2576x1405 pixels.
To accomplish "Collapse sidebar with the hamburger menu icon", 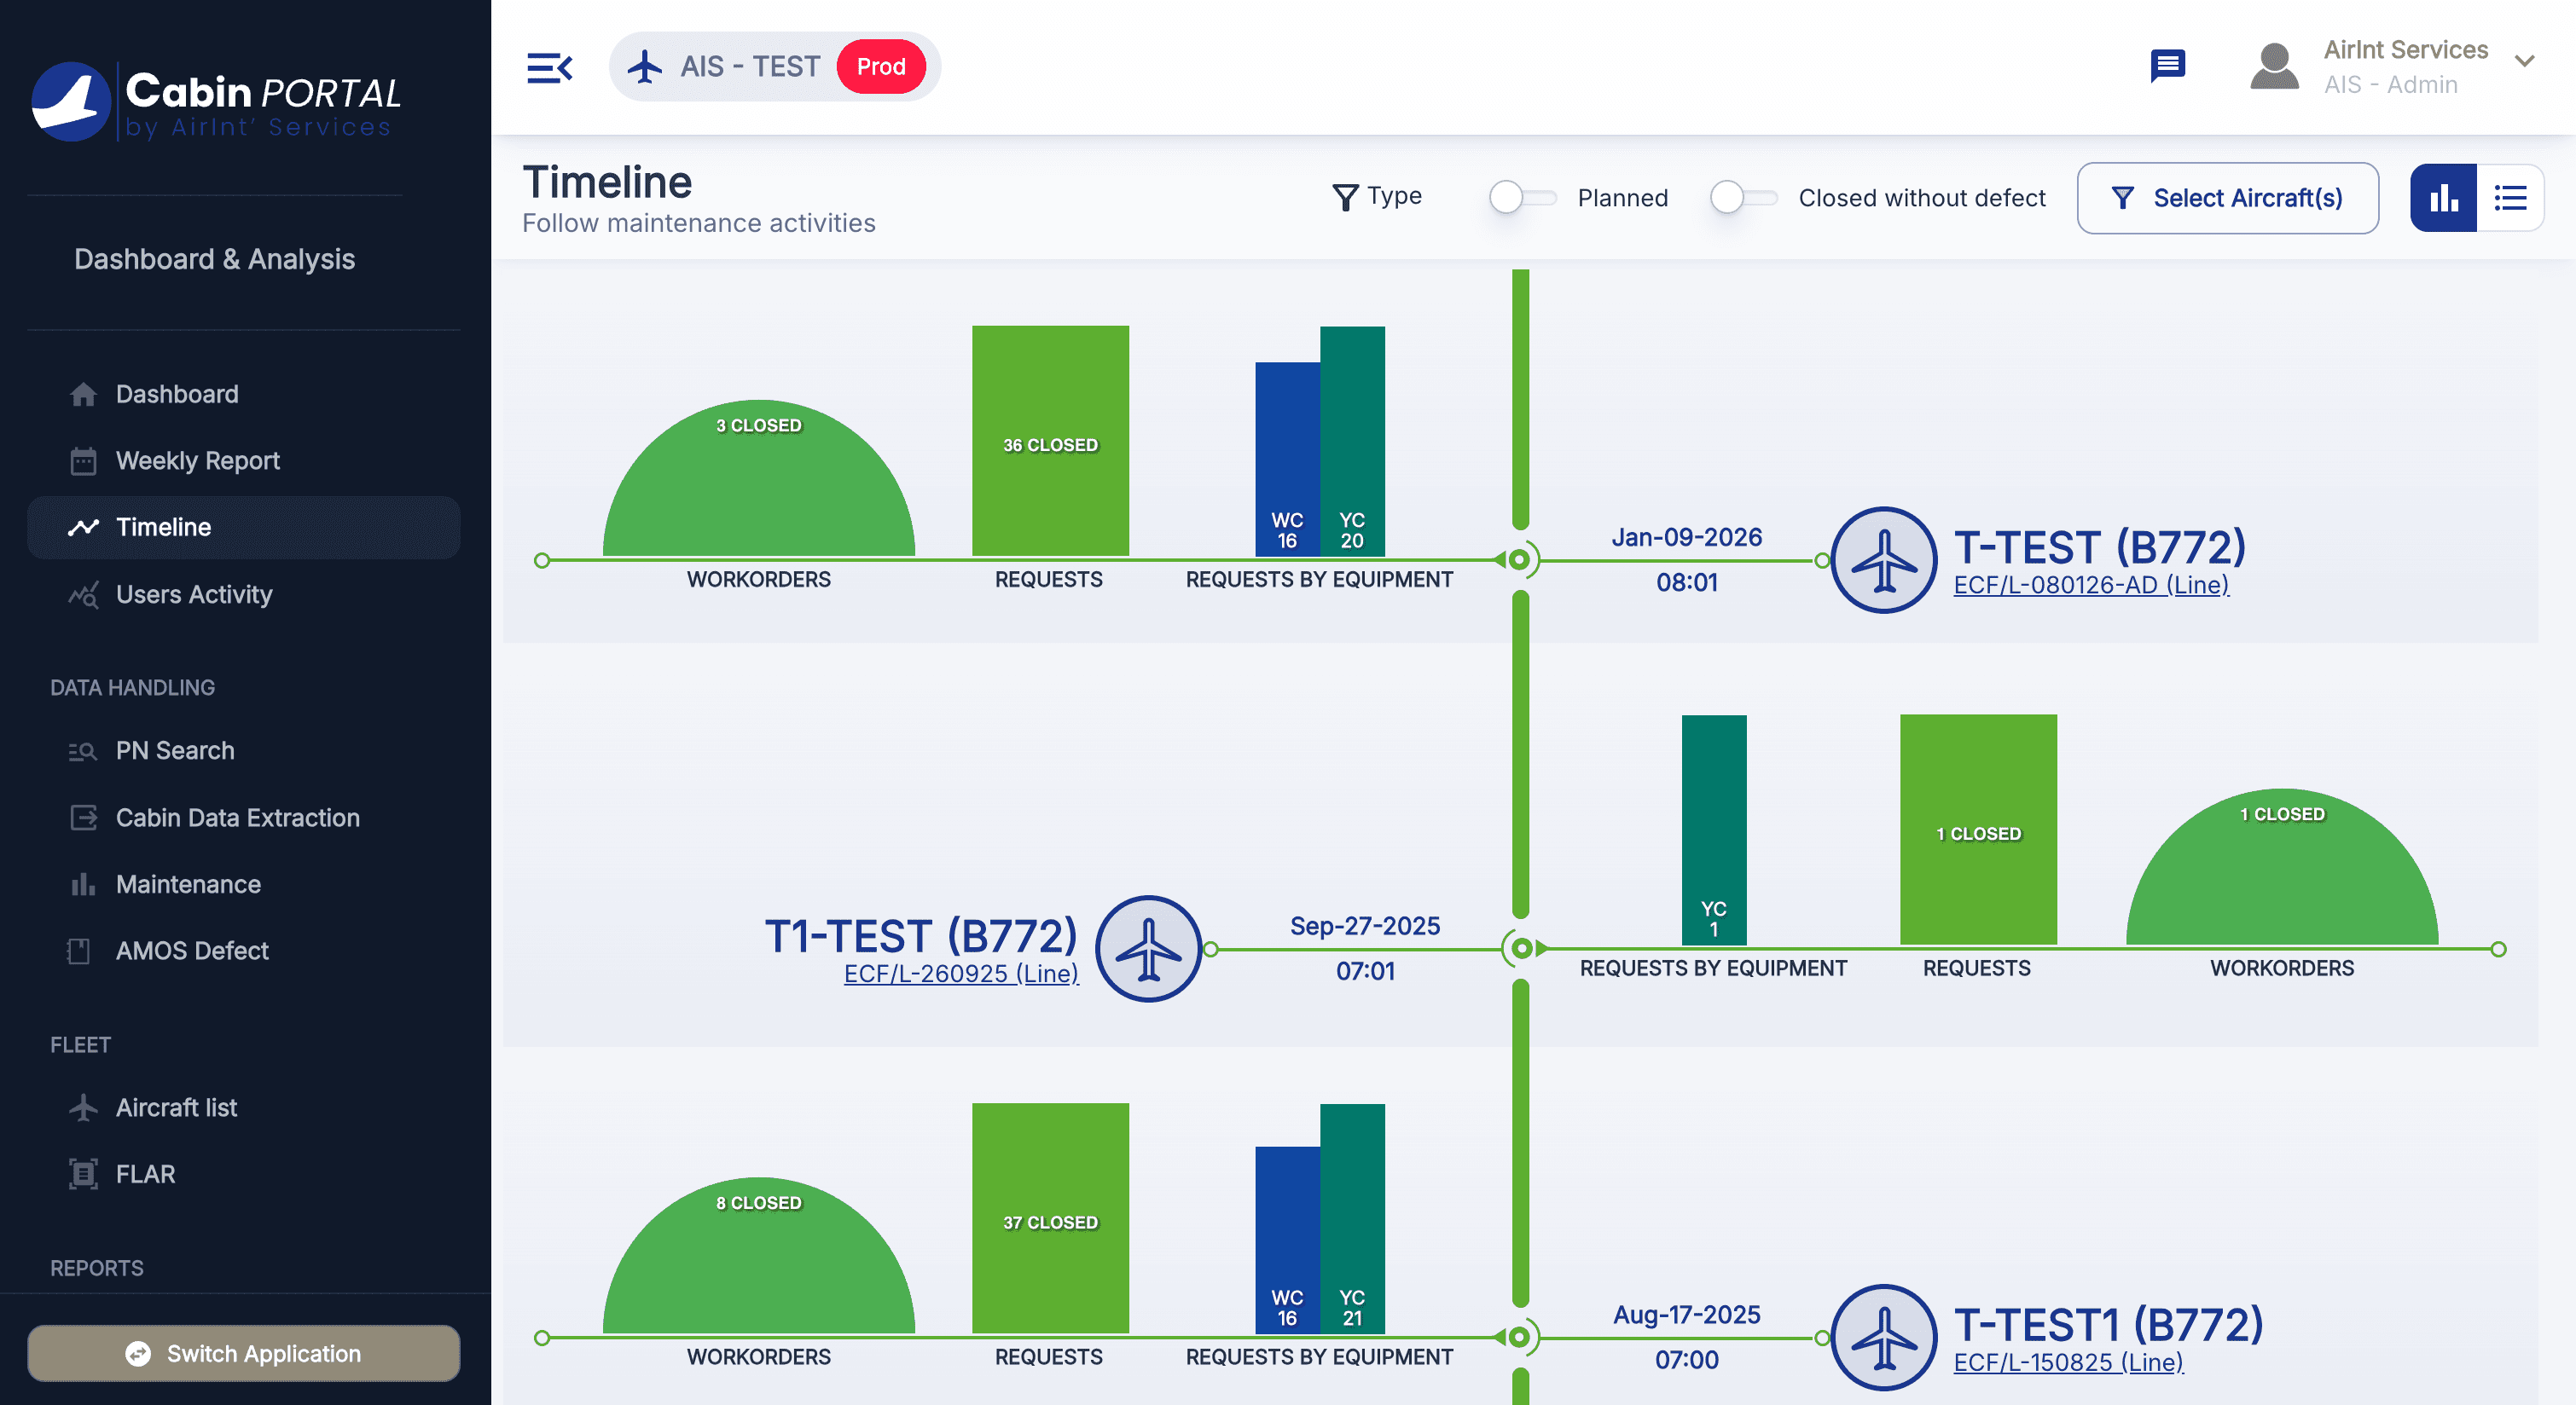I will [549, 67].
